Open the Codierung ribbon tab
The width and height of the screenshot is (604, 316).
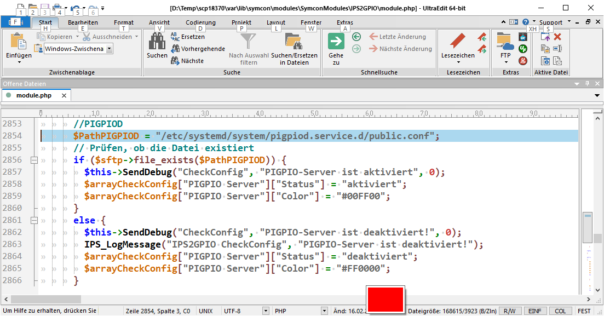click(x=200, y=22)
